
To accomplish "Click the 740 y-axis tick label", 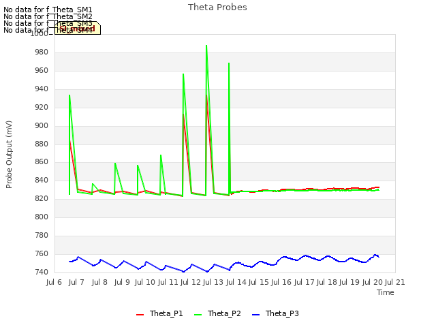I will click(41, 272).
